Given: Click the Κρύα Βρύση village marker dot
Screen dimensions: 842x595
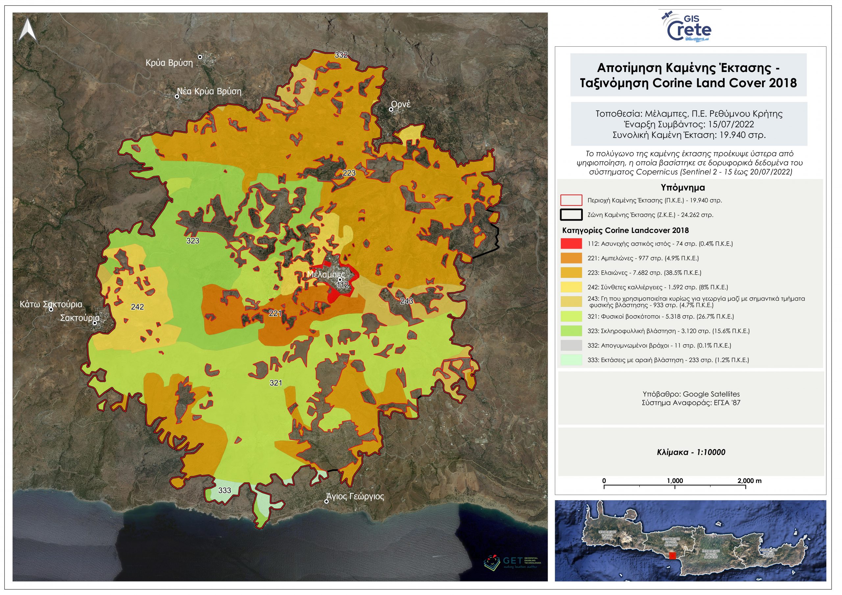Looking at the screenshot, I should click(200, 57).
